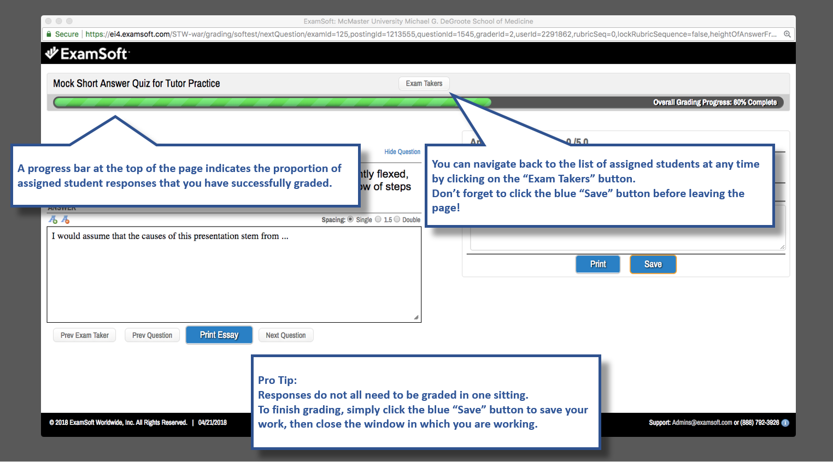This screenshot has height=462, width=833.
Task: Click 'Overall Grading Progress: 60% Complete' text
Action: (715, 102)
